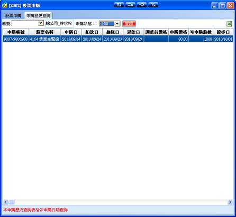
Task: Click the help question mark icon
Action: click(153, 5)
